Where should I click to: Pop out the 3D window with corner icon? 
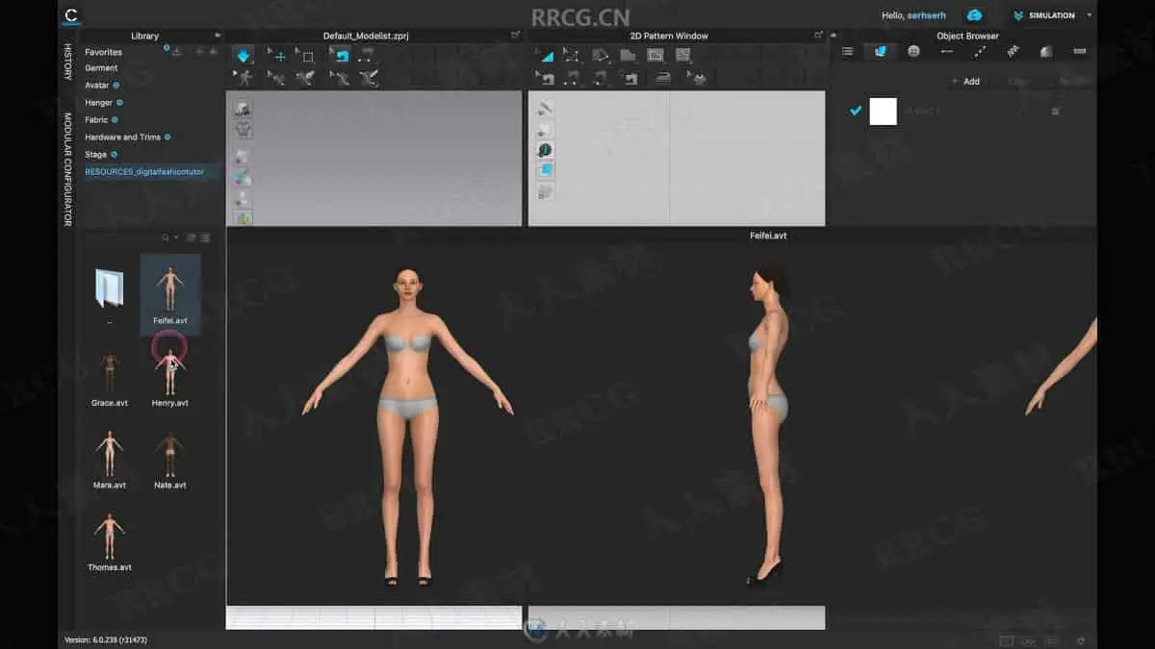[516, 36]
